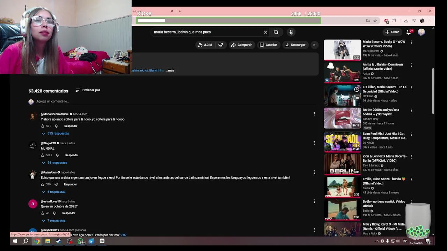The height and width of the screenshot is (251, 447).
Task: Open a new browser tab with plus
Action: (180, 11)
